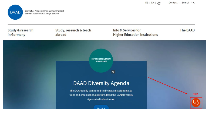Open the sign language hands icon
Screen dimensions: 212x113
point(159,3)
